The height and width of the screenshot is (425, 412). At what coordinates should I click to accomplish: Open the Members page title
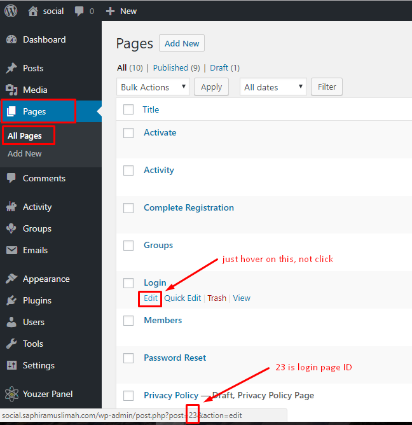163,320
